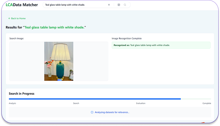Screen dimensions: 220x126
Task: Click the Evaluation stage label
Action: coord(141,103)
